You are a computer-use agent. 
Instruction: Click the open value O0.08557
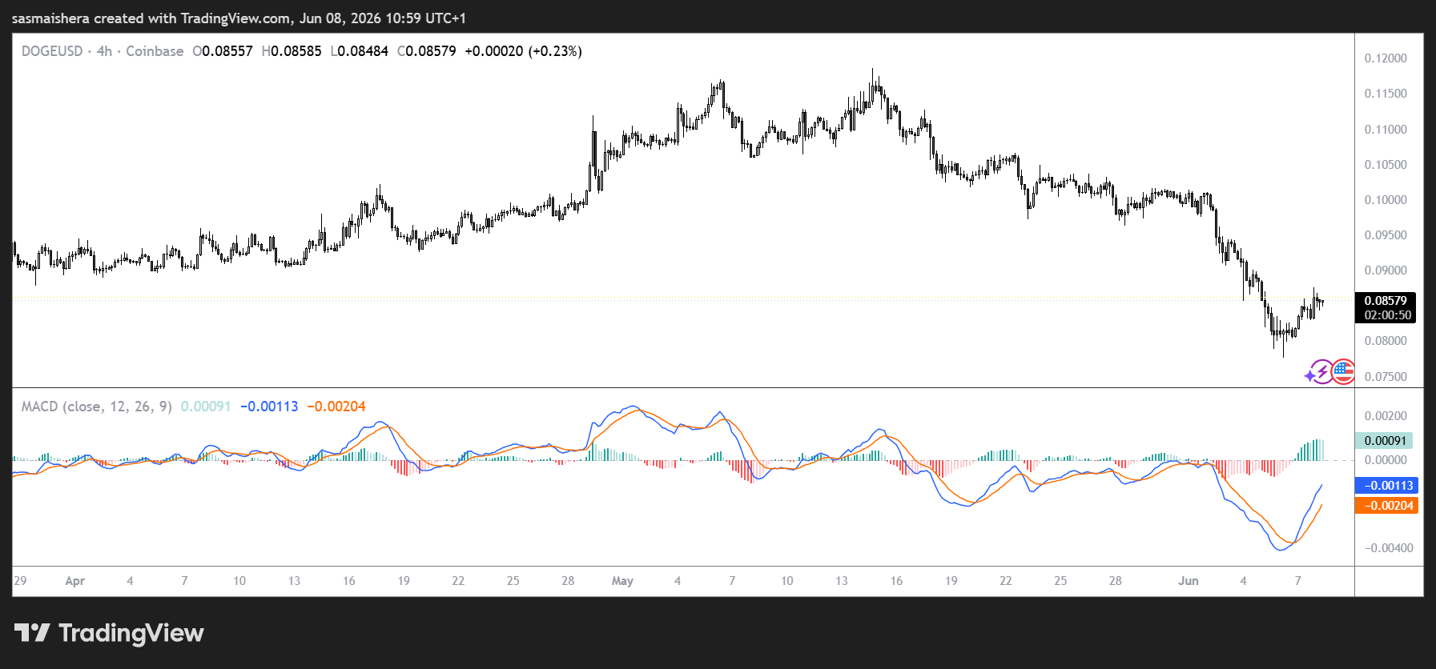click(x=223, y=51)
